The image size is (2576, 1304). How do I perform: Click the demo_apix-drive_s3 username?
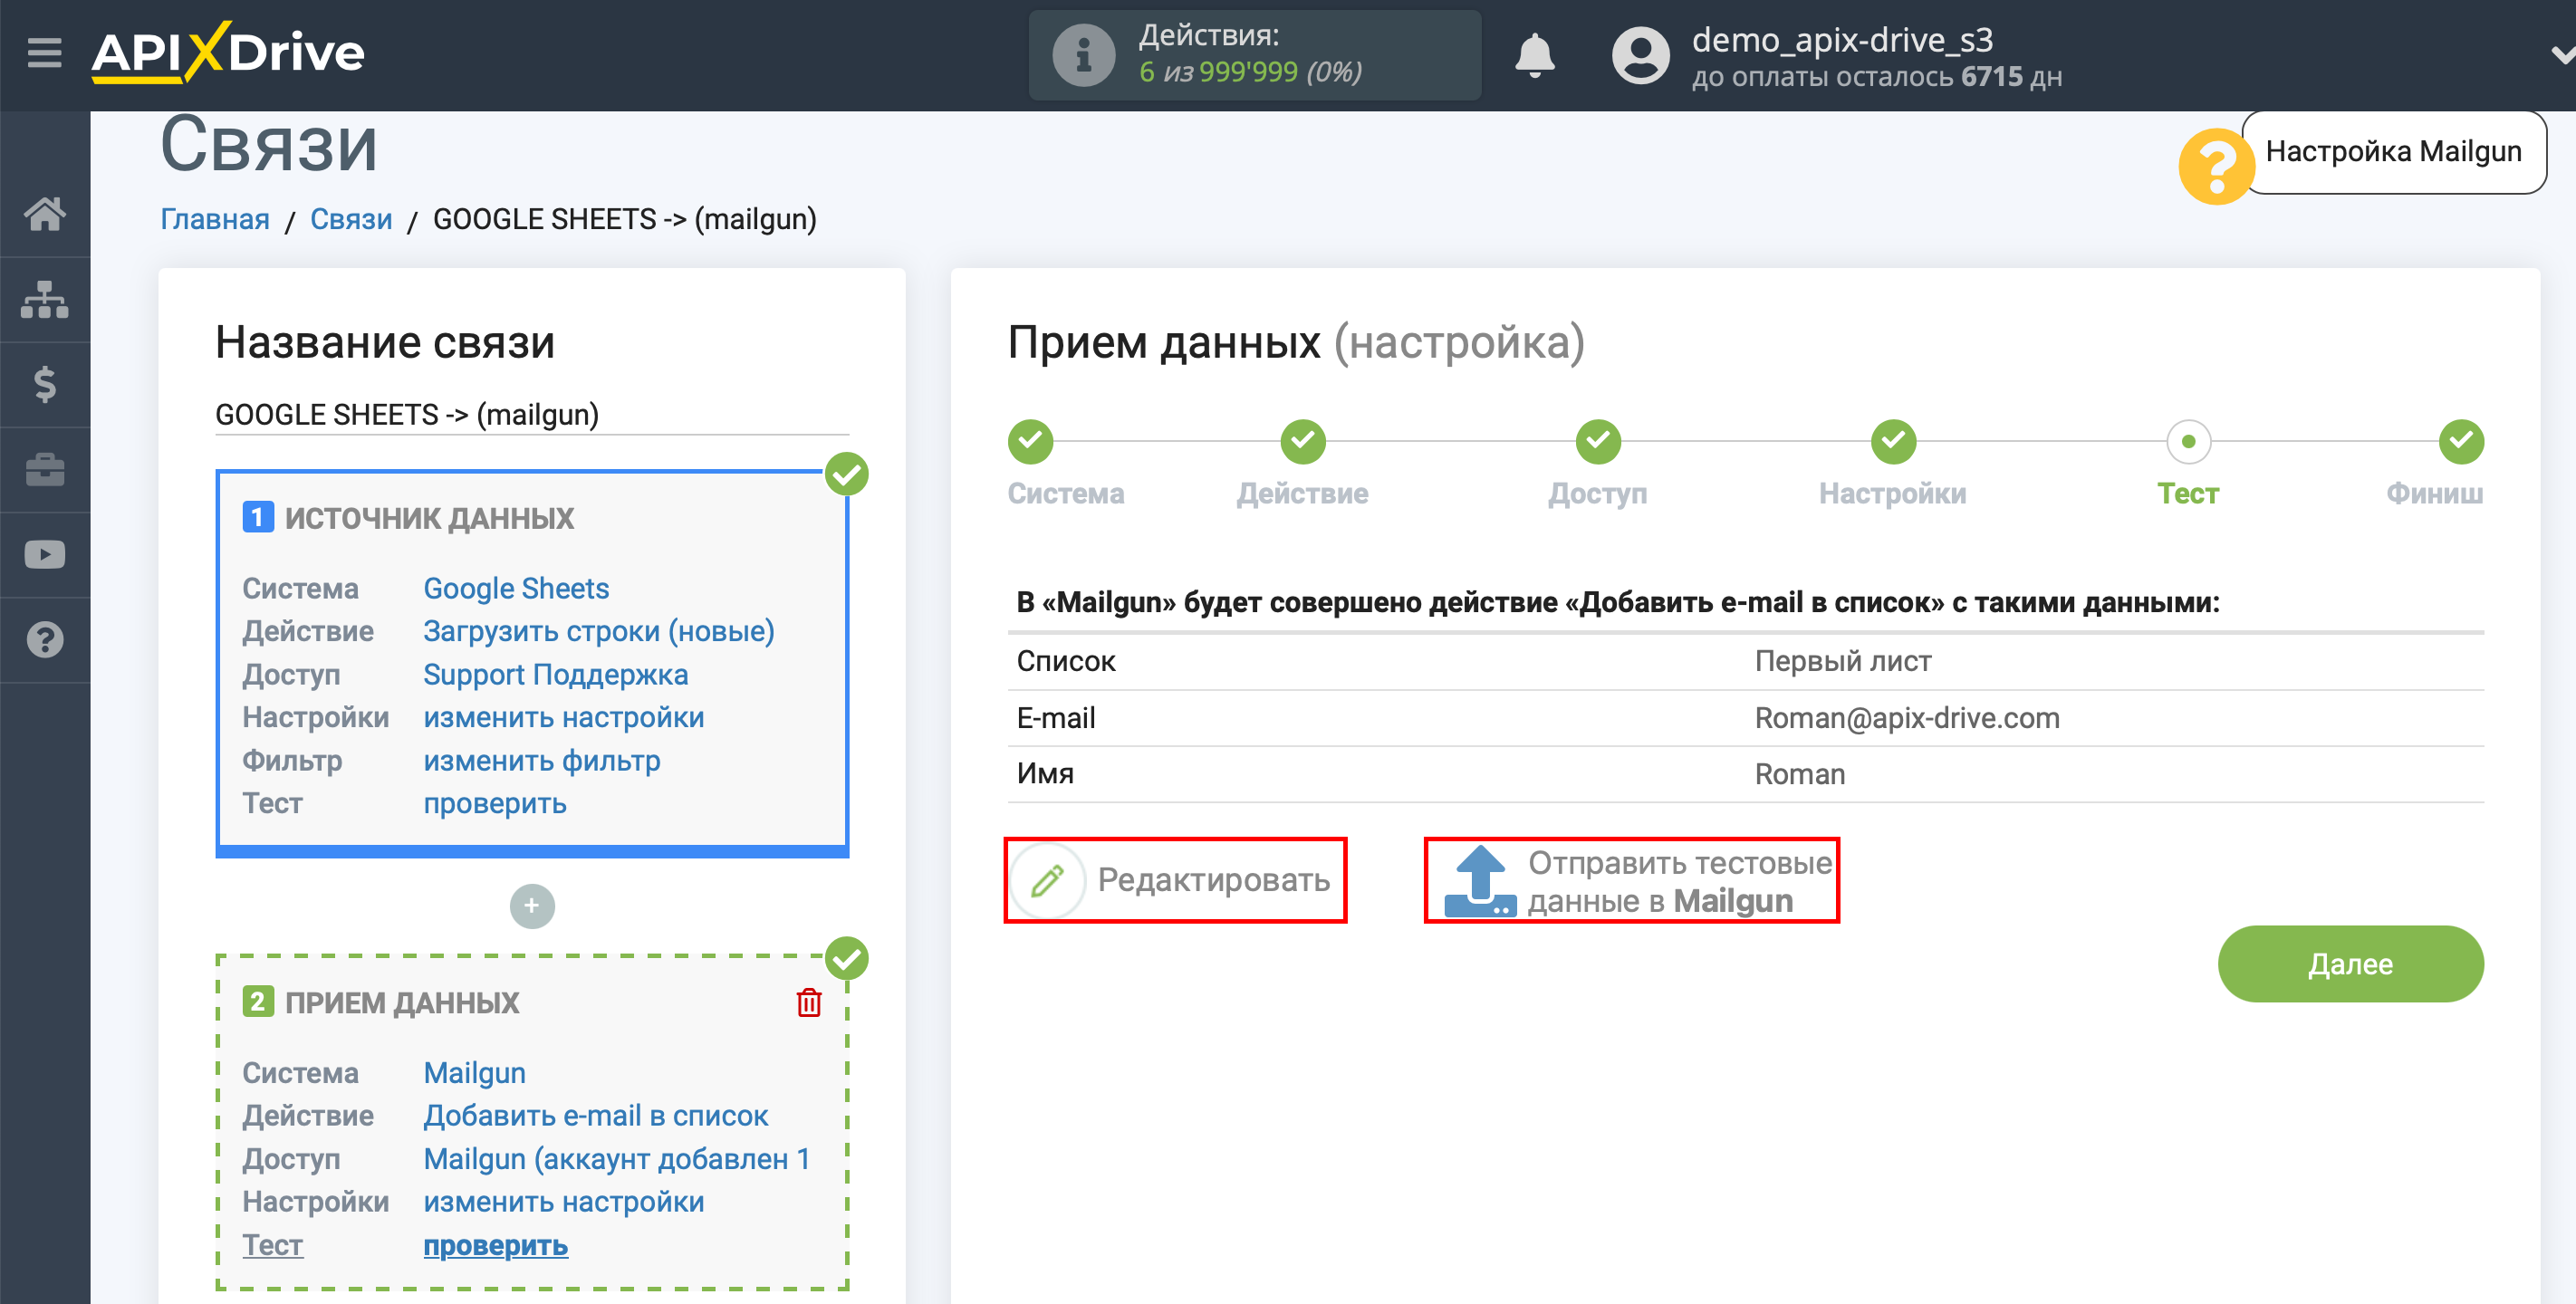1842,40
